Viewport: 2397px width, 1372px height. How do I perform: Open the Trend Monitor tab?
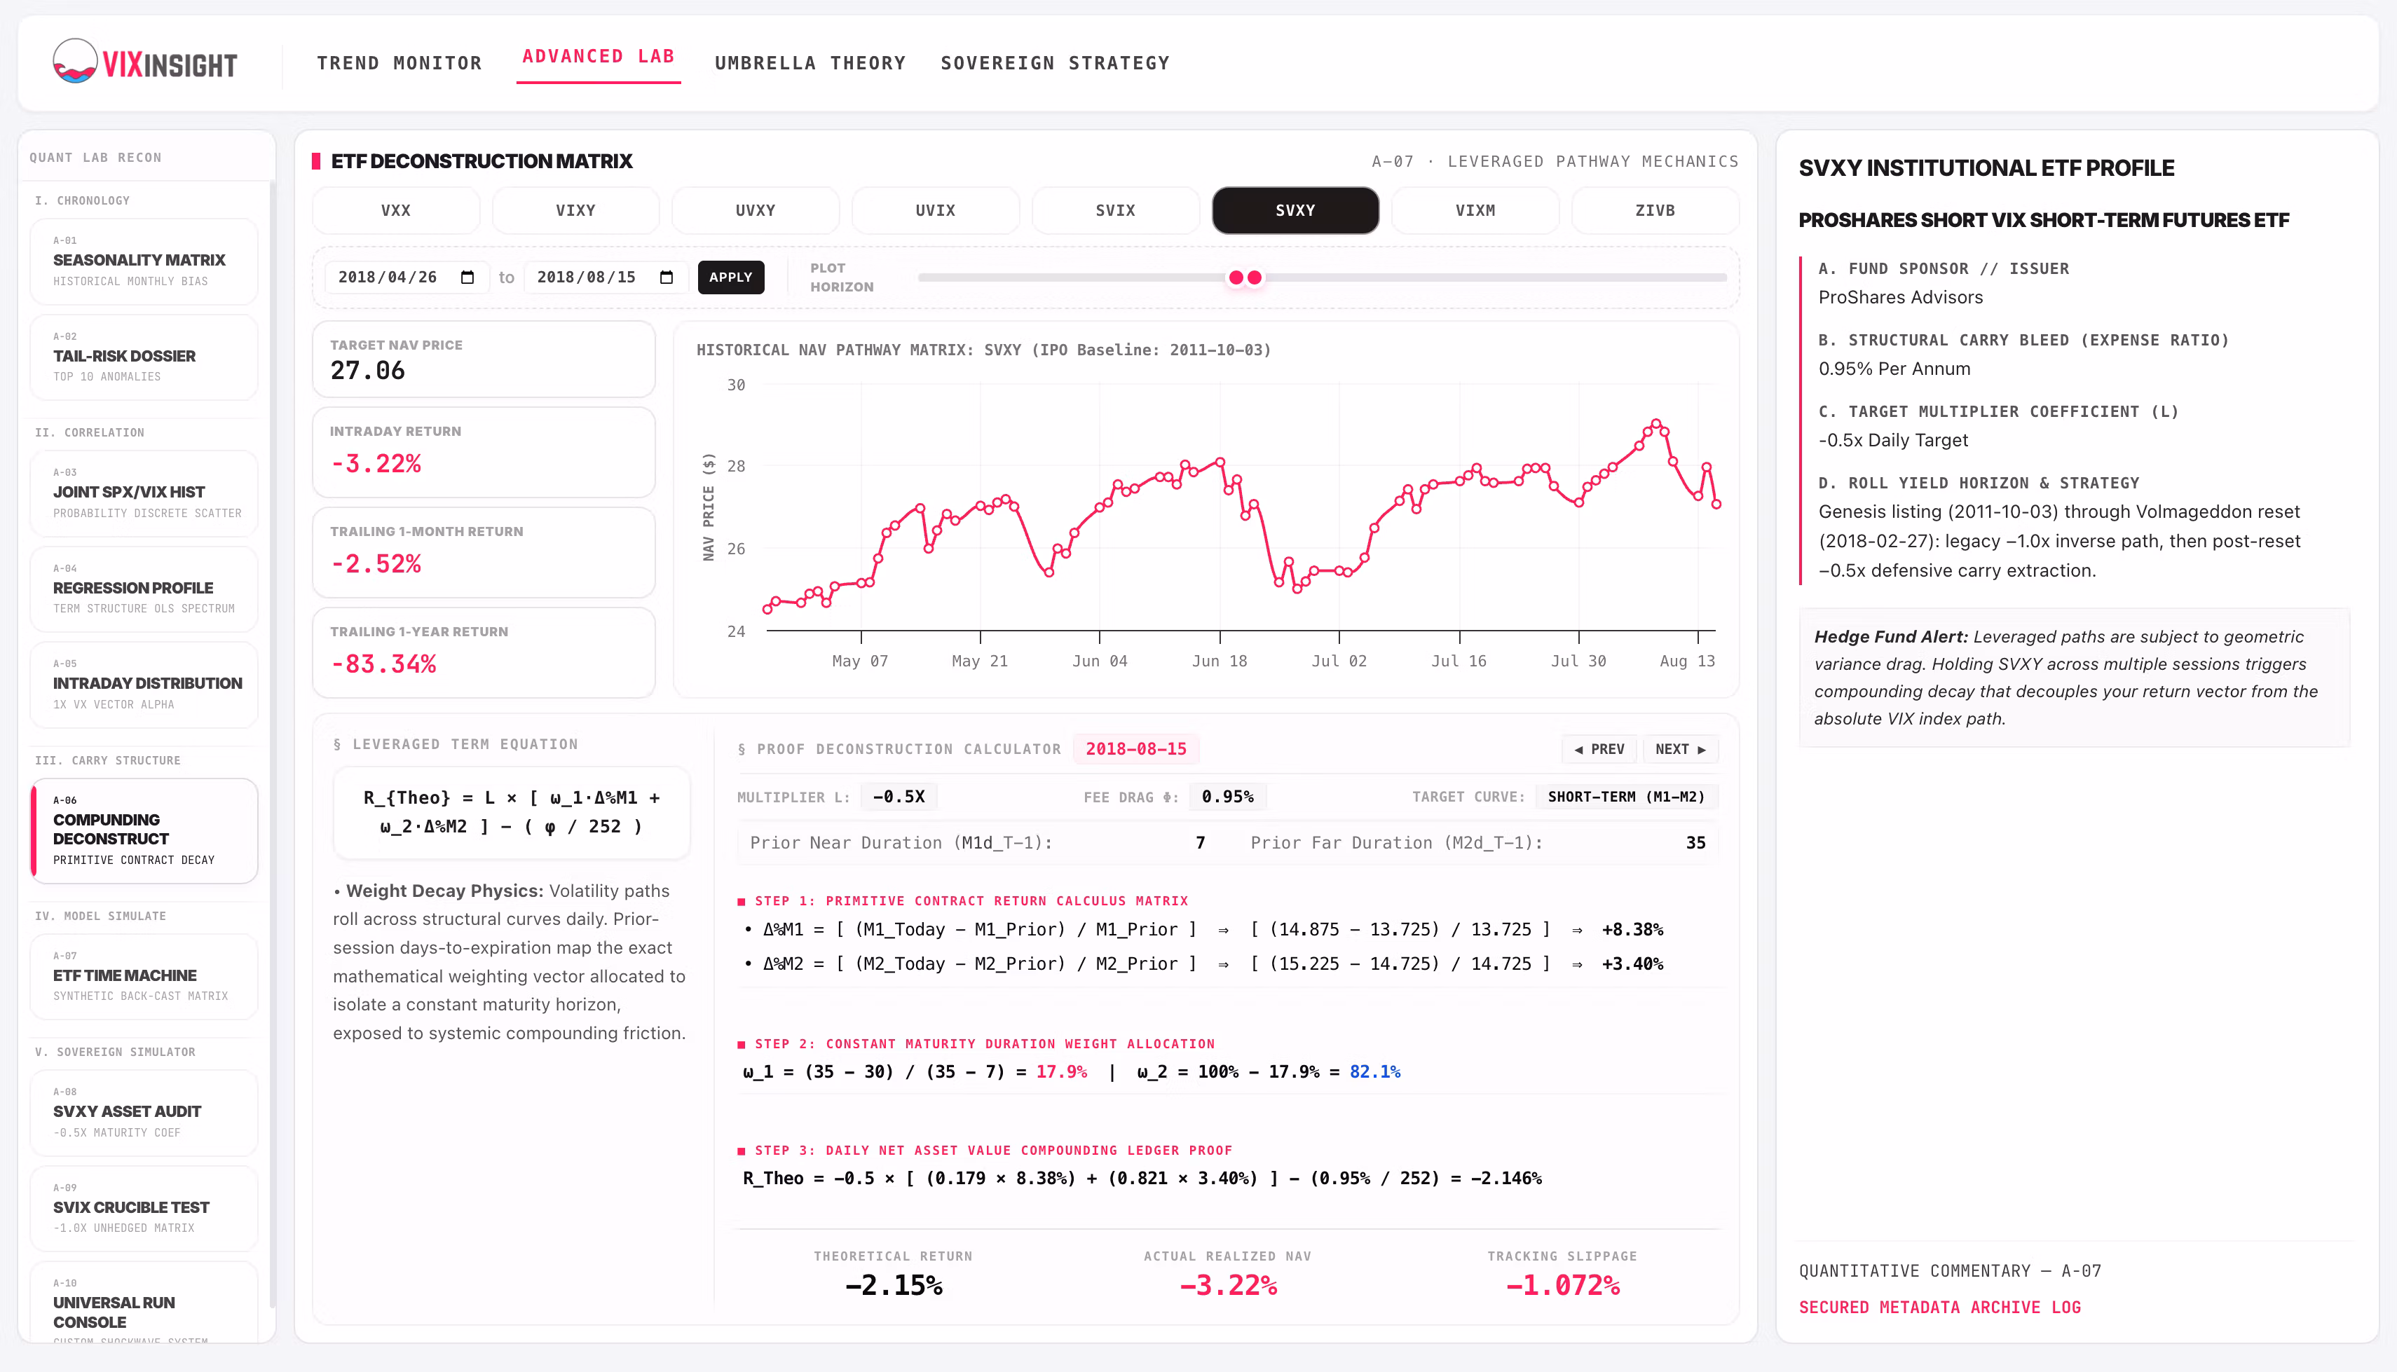[399, 63]
